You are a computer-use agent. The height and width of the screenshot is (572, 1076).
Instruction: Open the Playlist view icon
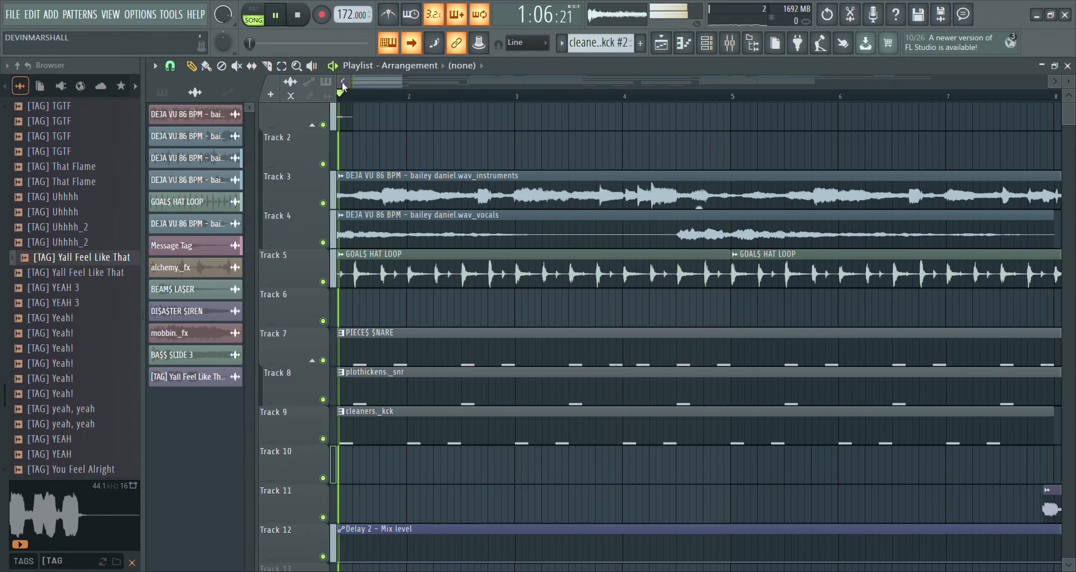661,43
